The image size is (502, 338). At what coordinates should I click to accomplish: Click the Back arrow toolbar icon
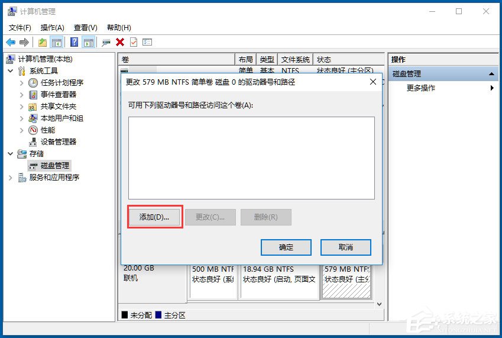pos(11,42)
